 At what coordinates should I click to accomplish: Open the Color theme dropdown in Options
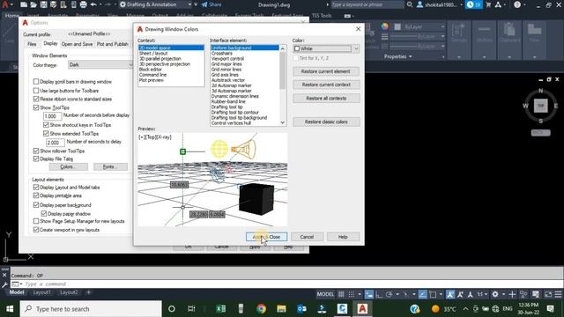pyautogui.click(x=100, y=64)
